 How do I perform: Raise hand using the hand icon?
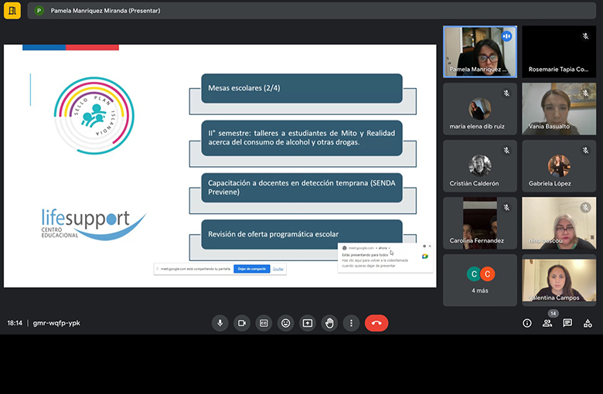pyautogui.click(x=329, y=323)
